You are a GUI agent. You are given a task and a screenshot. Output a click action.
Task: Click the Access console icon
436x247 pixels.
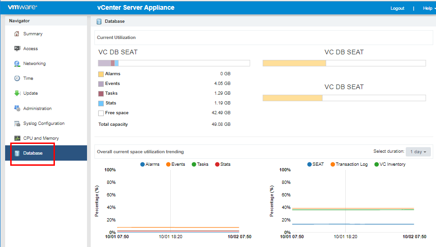point(17,49)
